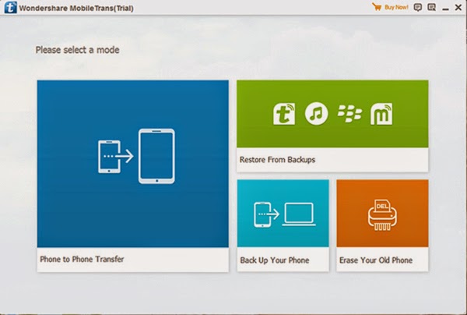Click the DEL shredder erase icon

pos(382,214)
